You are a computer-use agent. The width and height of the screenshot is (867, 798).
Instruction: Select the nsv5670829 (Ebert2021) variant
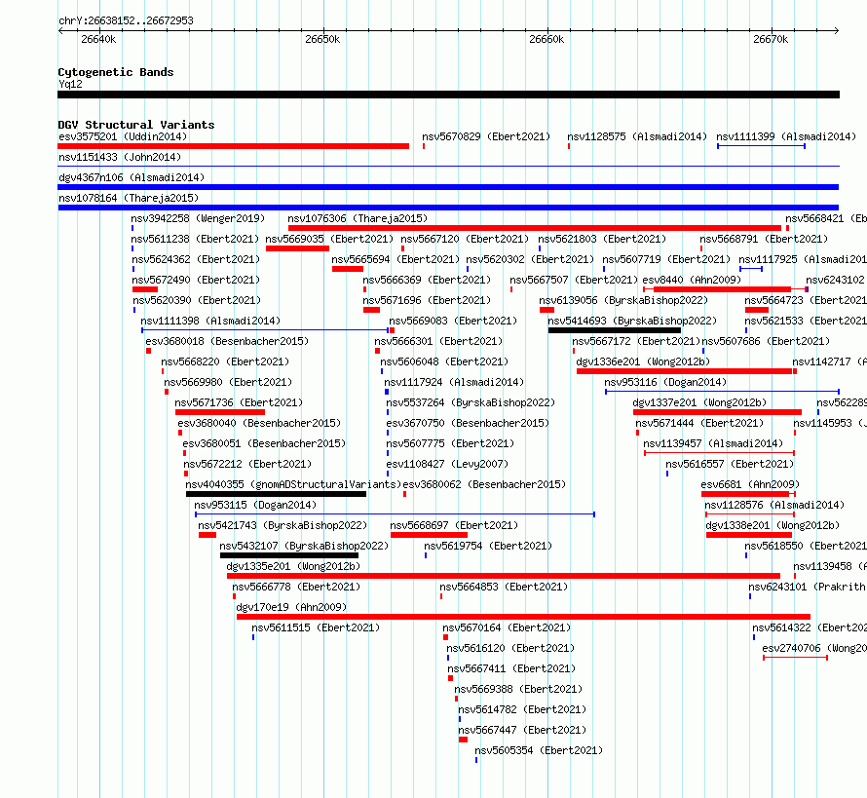click(x=486, y=136)
